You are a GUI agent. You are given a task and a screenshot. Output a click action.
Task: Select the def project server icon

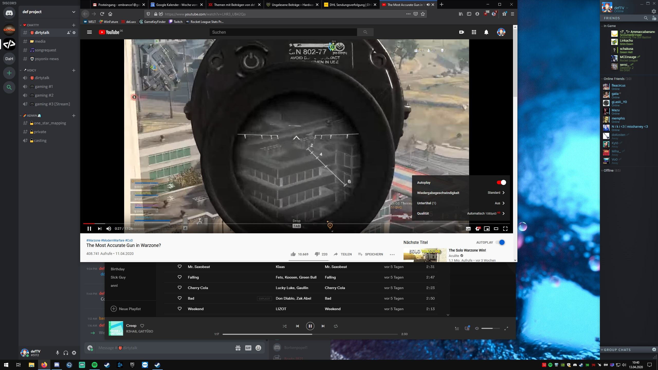point(9,44)
